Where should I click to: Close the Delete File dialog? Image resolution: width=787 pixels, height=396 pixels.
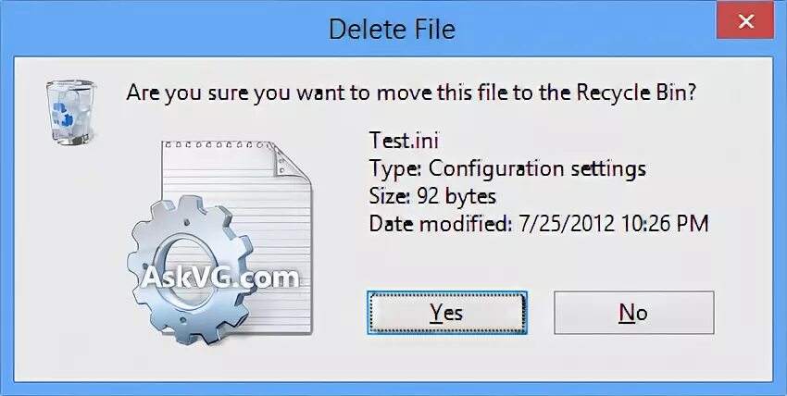point(746,21)
